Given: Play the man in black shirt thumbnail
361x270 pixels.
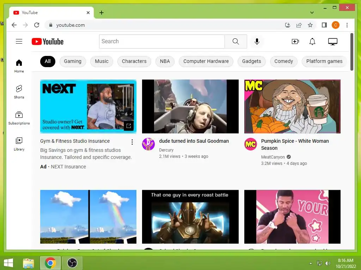Looking at the screenshot, I should click(x=292, y=217).
